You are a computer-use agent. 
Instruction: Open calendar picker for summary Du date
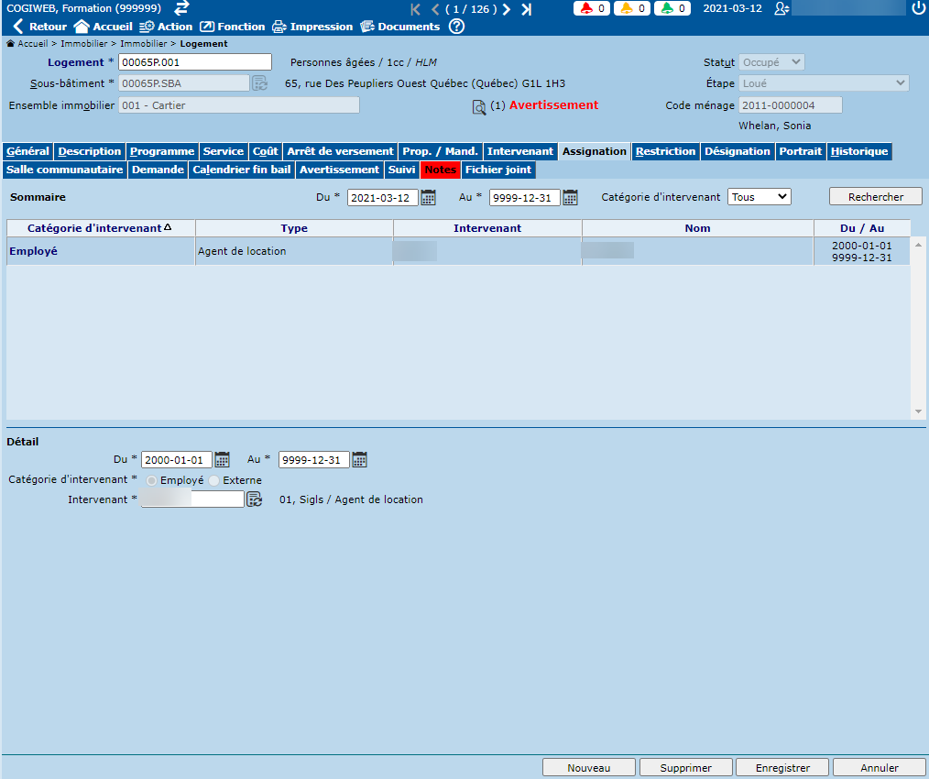point(428,197)
